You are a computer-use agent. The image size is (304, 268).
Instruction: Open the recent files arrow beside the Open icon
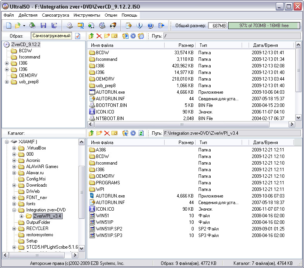coord(24,26)
